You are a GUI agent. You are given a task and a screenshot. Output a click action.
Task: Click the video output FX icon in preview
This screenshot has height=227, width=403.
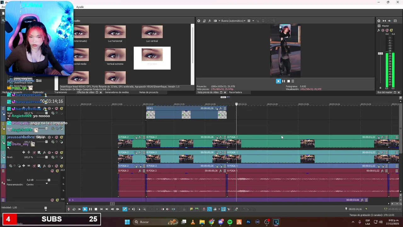210,21
